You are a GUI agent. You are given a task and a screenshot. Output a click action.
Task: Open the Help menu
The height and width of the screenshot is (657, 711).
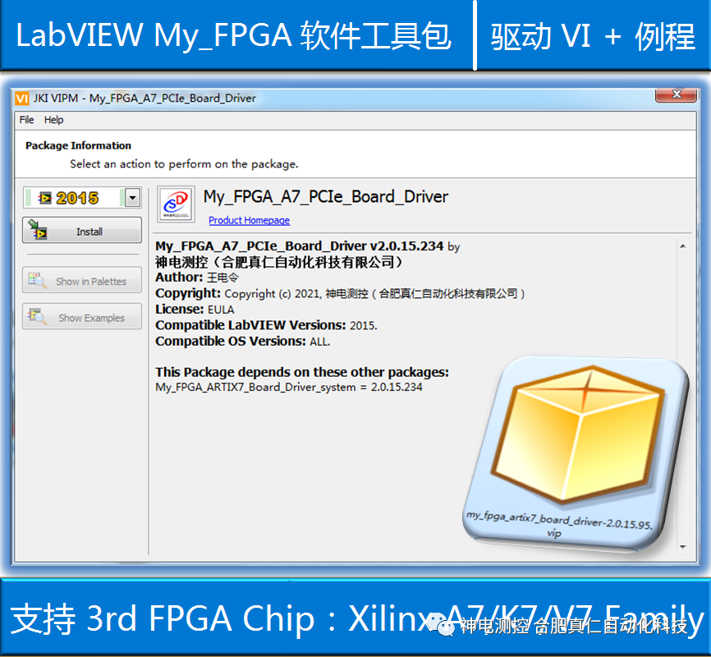[53, 120]
